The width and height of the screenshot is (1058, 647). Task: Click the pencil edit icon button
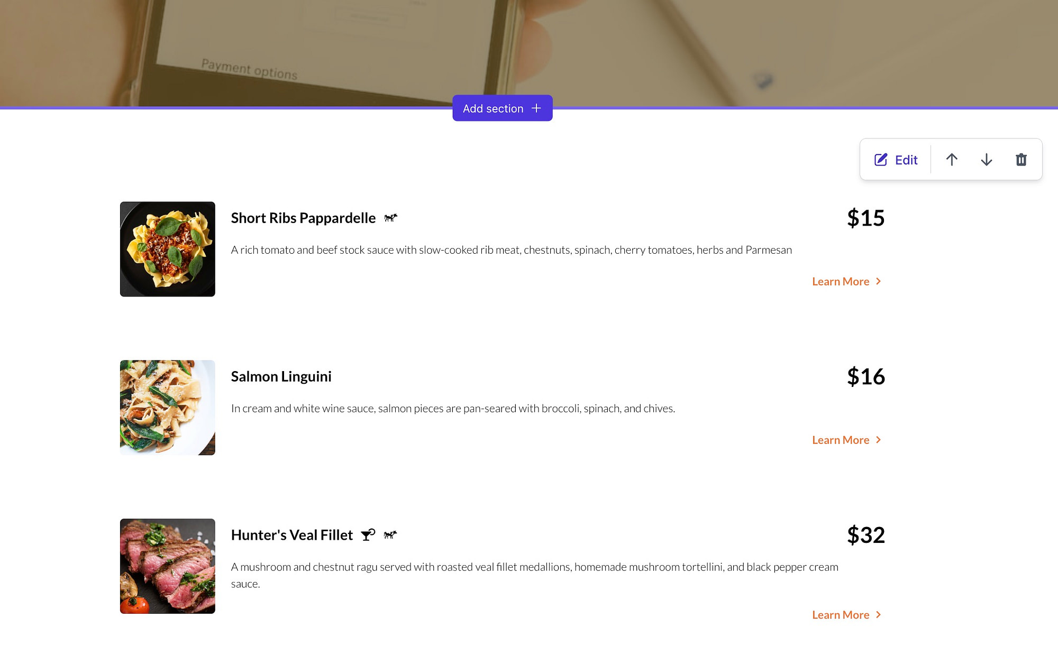[880, 159]
